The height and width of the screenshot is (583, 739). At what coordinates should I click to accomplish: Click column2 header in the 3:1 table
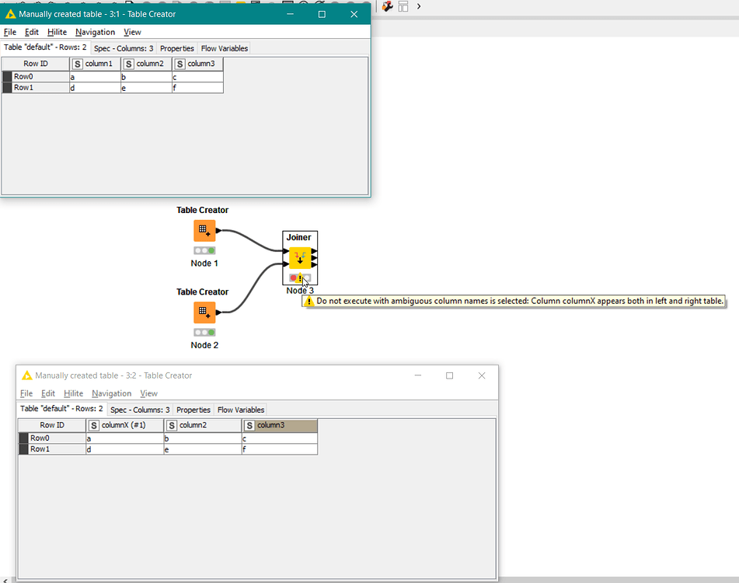pyautogui.click(x=147, y=64)
